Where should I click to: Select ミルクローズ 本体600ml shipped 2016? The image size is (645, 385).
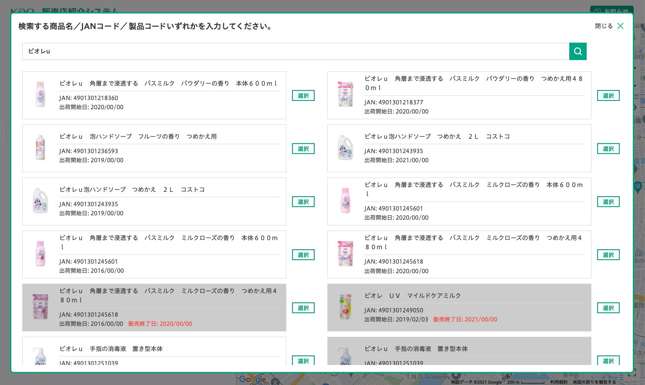(303, 255)
